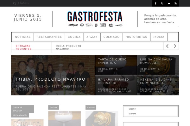
Task: Open the Noticias menu item
Action: coord(23,37)
